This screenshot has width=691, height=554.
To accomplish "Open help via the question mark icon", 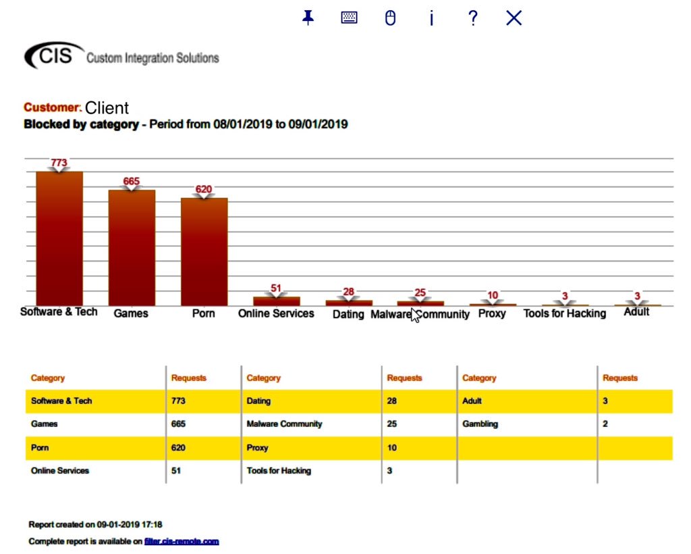I will 472,18.
